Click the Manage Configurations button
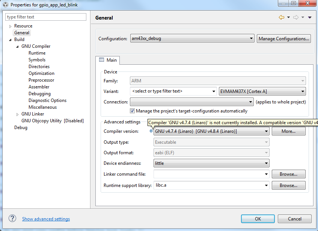This screenshot has width=318, height=231. (284, 39)
